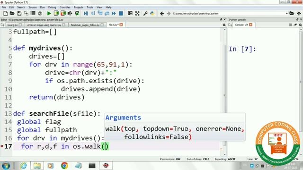Image resolution: width=303 pixels, height=170 pixels.
Task: Create a new file with toolbar icon
Action: tap(5, 13)
